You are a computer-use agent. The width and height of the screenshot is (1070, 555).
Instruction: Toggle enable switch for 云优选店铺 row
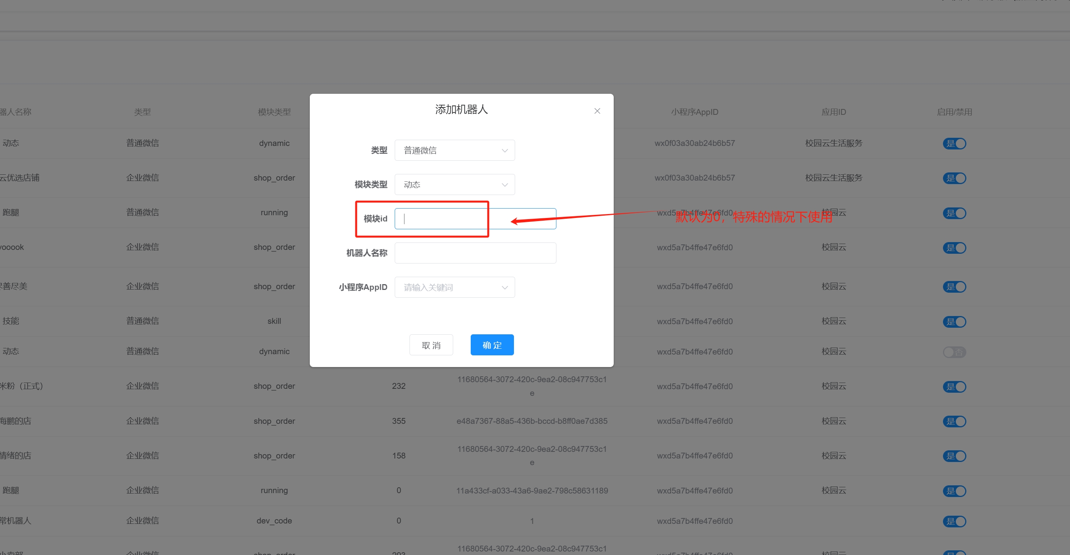[955, 178]
